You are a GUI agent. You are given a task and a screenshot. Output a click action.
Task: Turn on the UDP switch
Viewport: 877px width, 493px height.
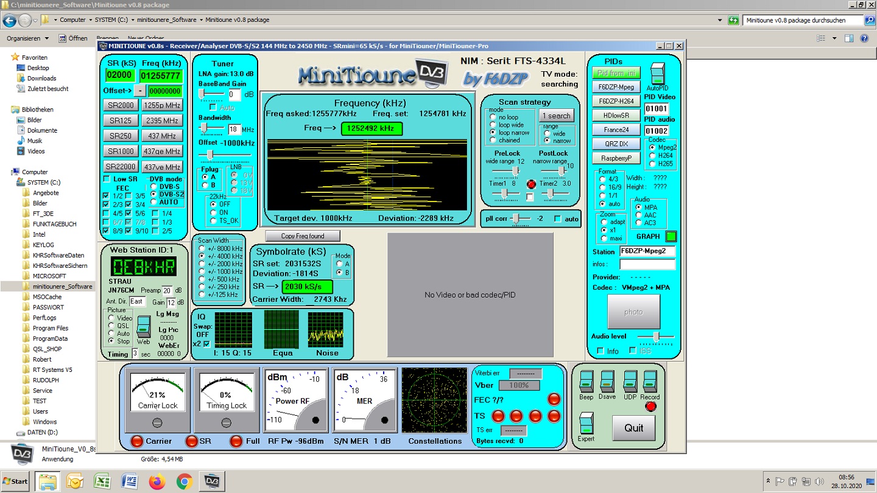coord(630,382)
